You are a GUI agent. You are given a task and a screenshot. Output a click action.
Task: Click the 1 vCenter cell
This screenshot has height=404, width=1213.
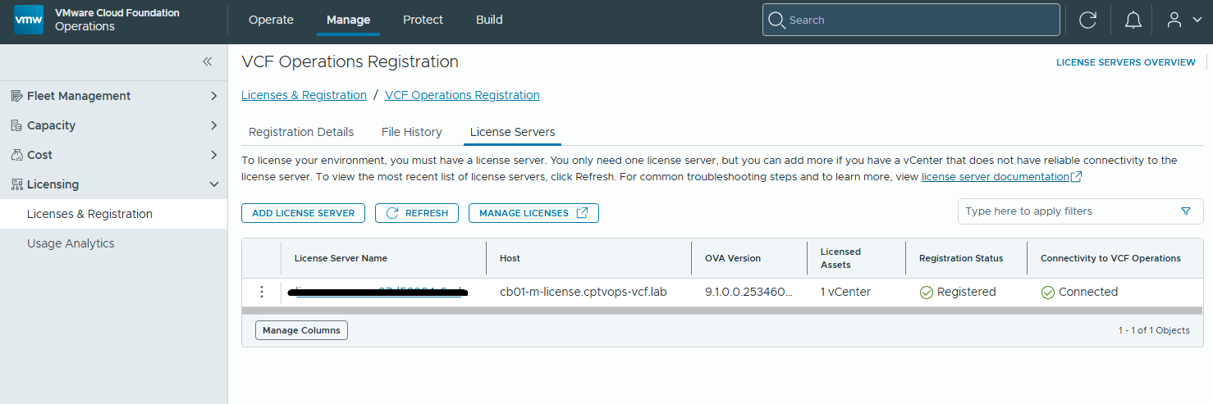click(845, 292)
